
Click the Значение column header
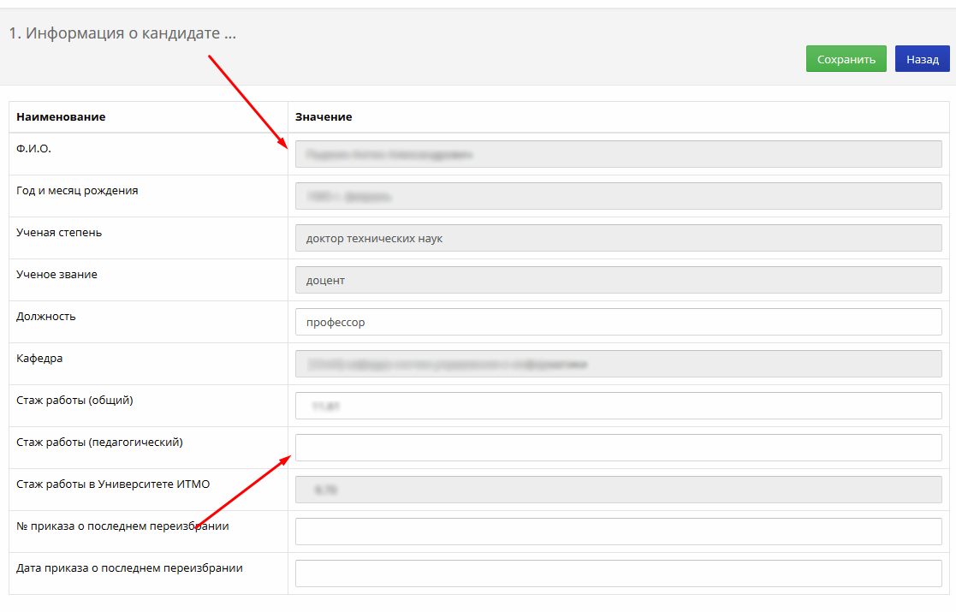coord(324,117)
